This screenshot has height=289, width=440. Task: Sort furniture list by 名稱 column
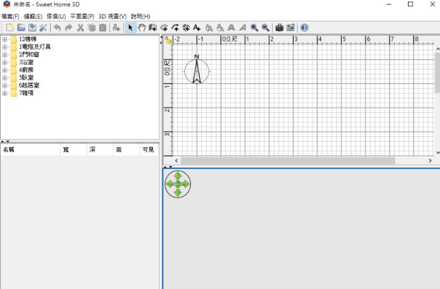tap(30, 150)
